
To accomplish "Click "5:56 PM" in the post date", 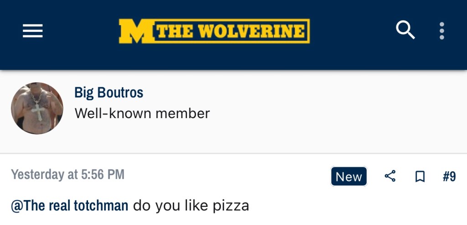I will [x=103, y=175].
